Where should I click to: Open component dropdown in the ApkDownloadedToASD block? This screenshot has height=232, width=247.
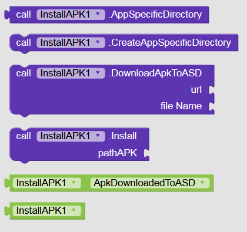click(47, 183)
